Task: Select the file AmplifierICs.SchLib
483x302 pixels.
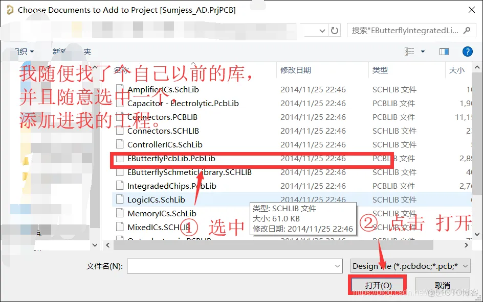Action: [x=163, y=90]
